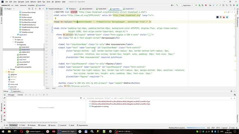Collapse the templates folder in tree
The width and height of the screenshot is (239, 134).
click(x=13, y=42)
